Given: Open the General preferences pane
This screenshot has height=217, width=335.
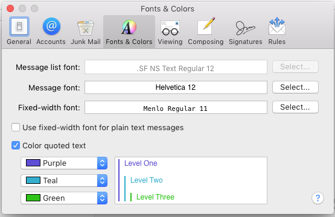Looking at the screenshot, I should pyautogui.click(x=19, y=31).
